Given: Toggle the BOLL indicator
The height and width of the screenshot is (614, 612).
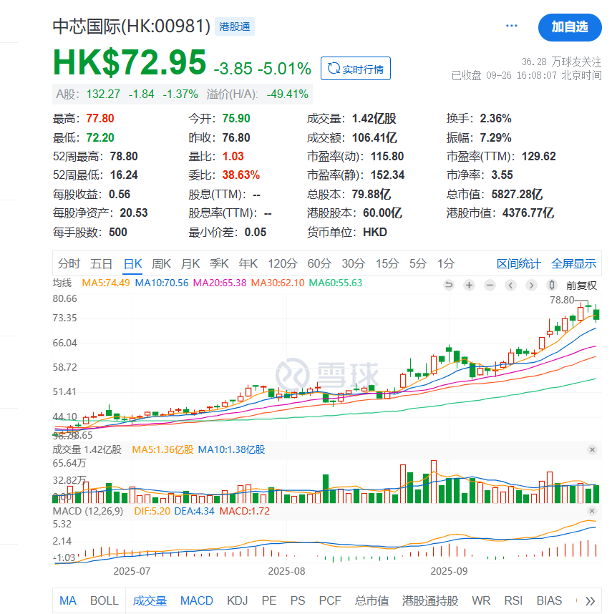Looking at the screenshot, I should 105,600.
